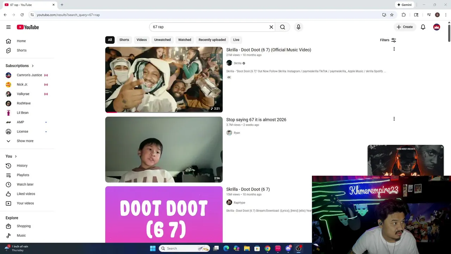Open the Skrilla channel link
The height and width of the screenshot is (254, 451).
(x=237, y=64)
